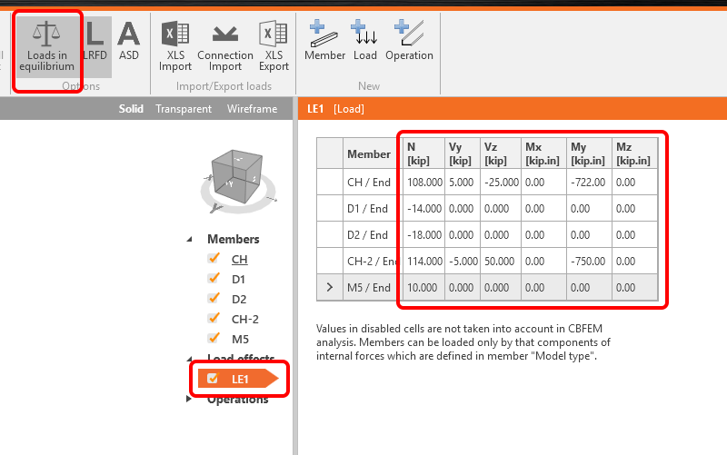This screenshot has width=727, height=455.
Task: Toggle LE1 load effect checkbox
Action: [x=213, y=379]
